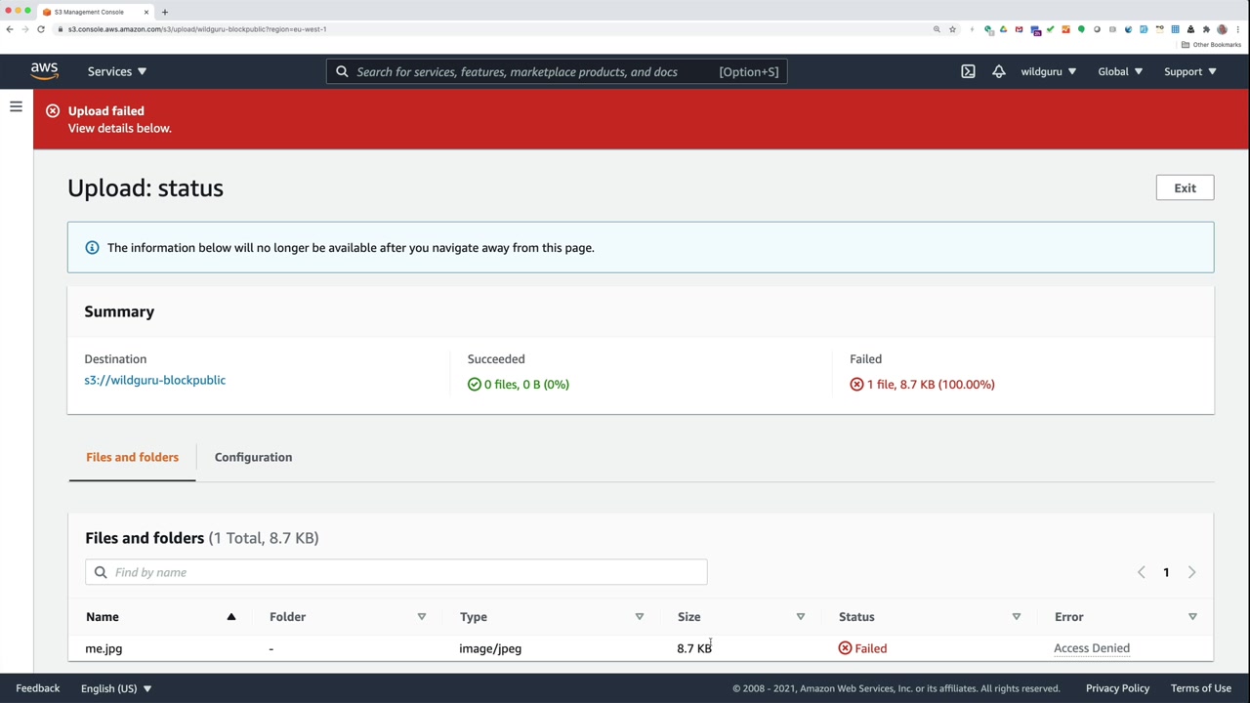Open the English (US) language selector
The width and height of the screenshot is (1250, 703).
[116, 688]
